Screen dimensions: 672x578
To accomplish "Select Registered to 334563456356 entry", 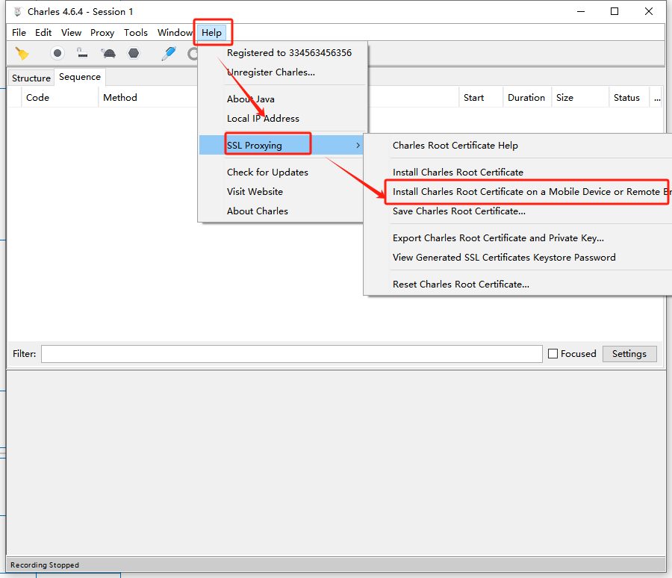I will [289, 53].
